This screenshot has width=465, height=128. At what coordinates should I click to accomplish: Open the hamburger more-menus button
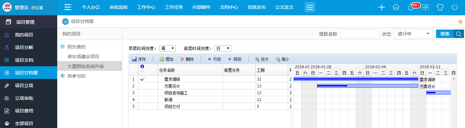click(310, 7)
